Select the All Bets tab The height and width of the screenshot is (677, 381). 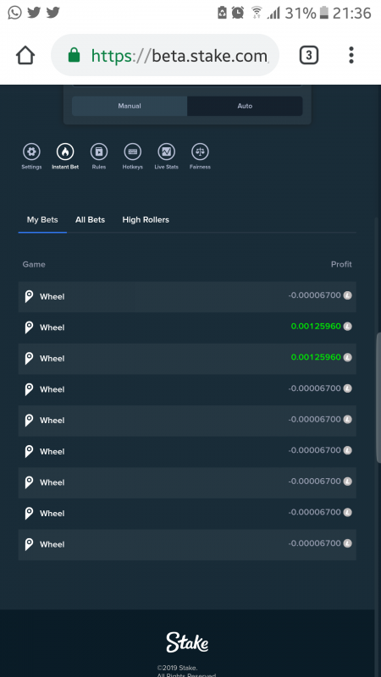[x=91, y=220]
